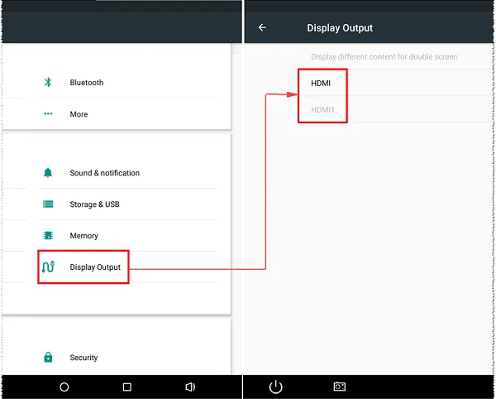Click the Bluetooth symbol icon
Screen dimensions: 496x399
point(48,83)
